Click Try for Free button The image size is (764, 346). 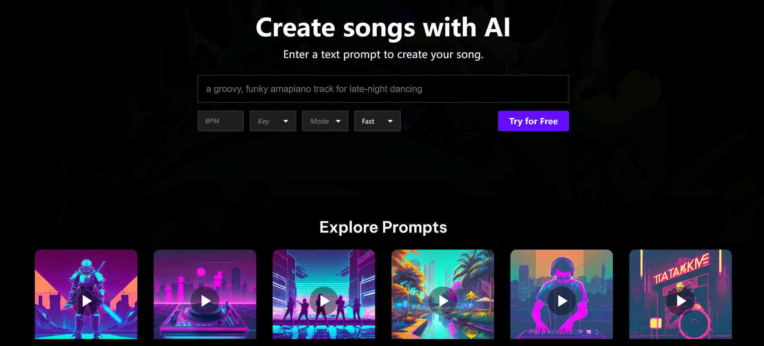(x=533, y=121)
